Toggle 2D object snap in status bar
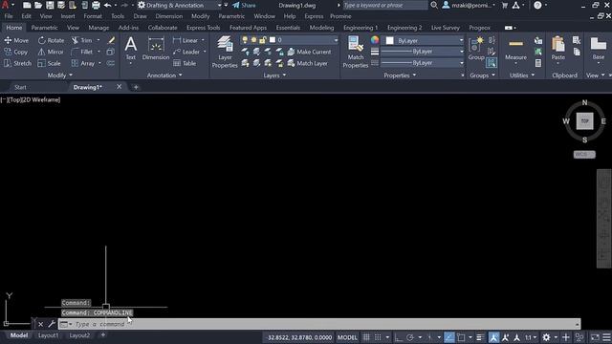This screenshot has height=344, width=612. click(461, 337)
